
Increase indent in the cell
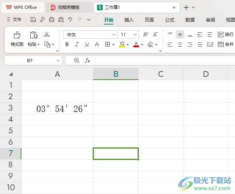(210, 35)
